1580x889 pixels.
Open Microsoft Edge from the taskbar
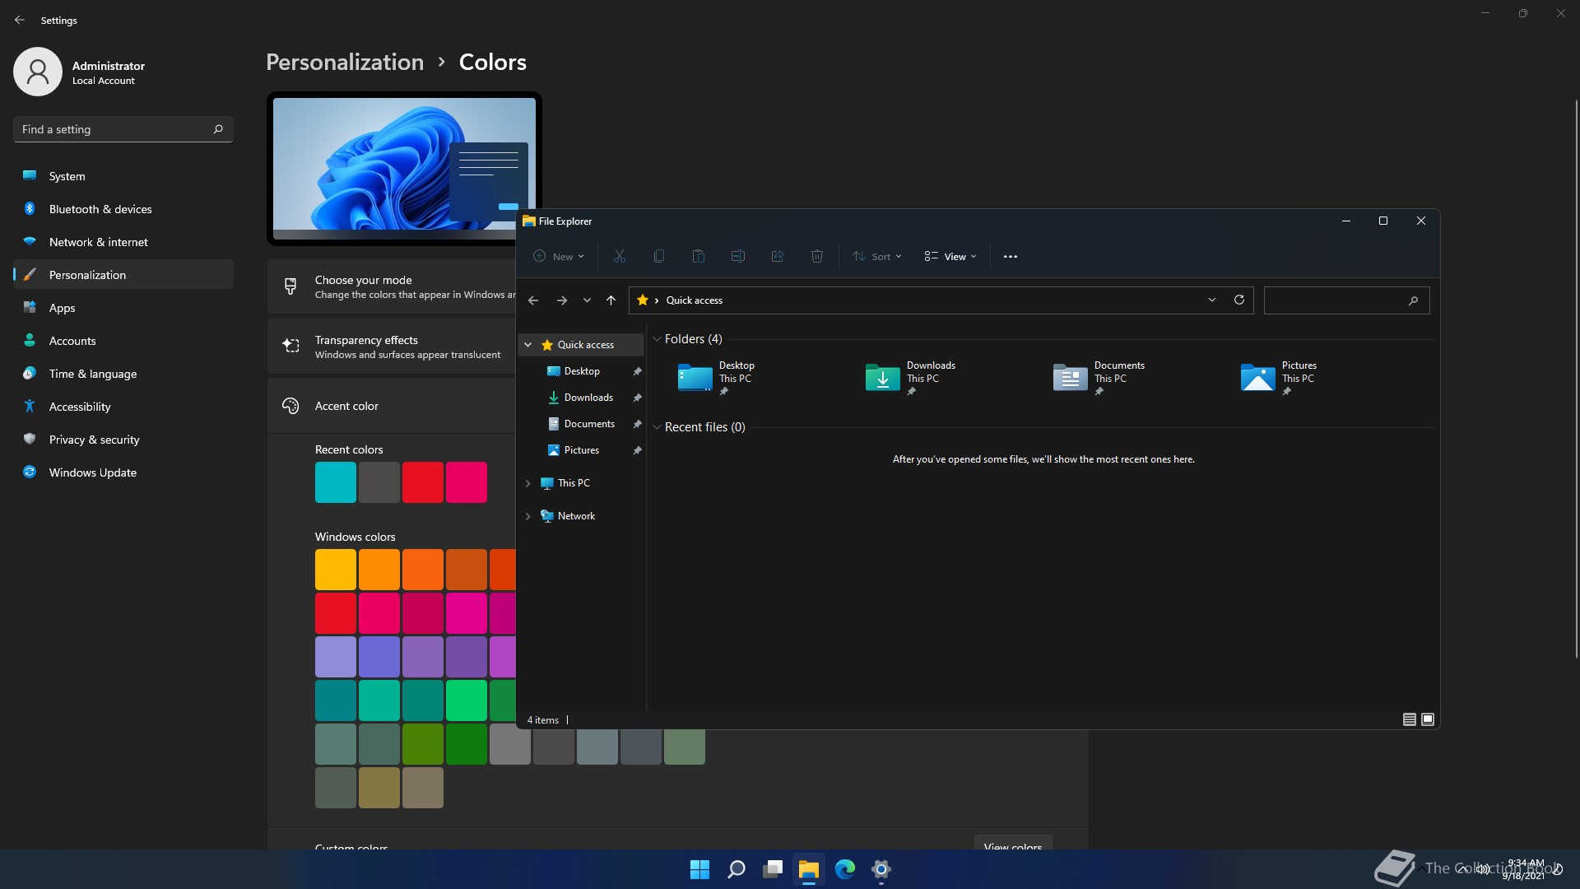(845, 869)
